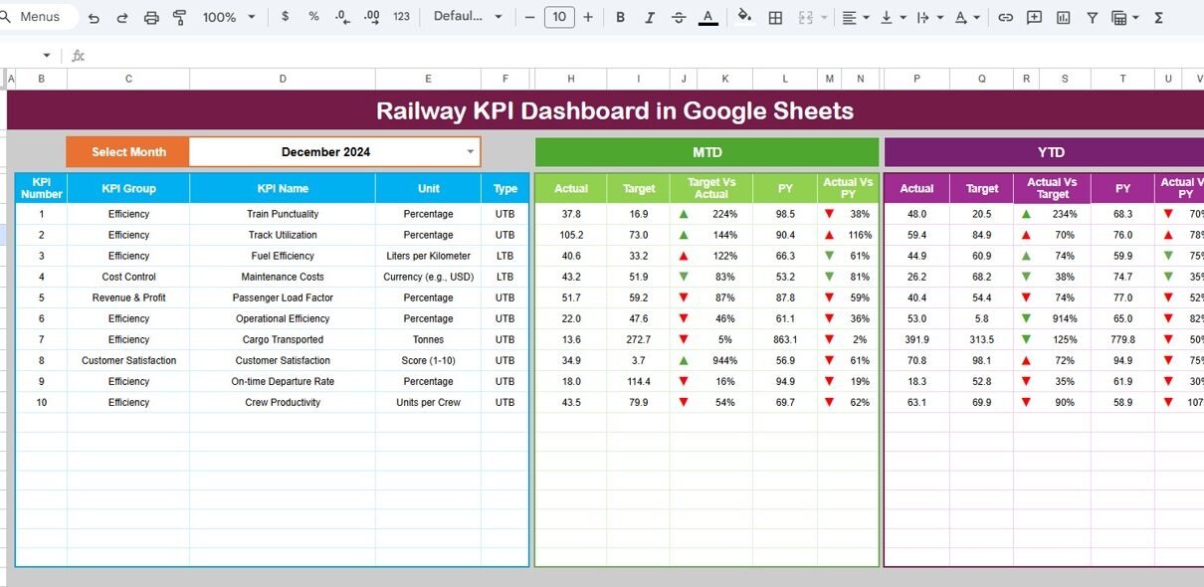Click the Borders icon
This screenshot has width=1204, height=587.
pos(775,18)
